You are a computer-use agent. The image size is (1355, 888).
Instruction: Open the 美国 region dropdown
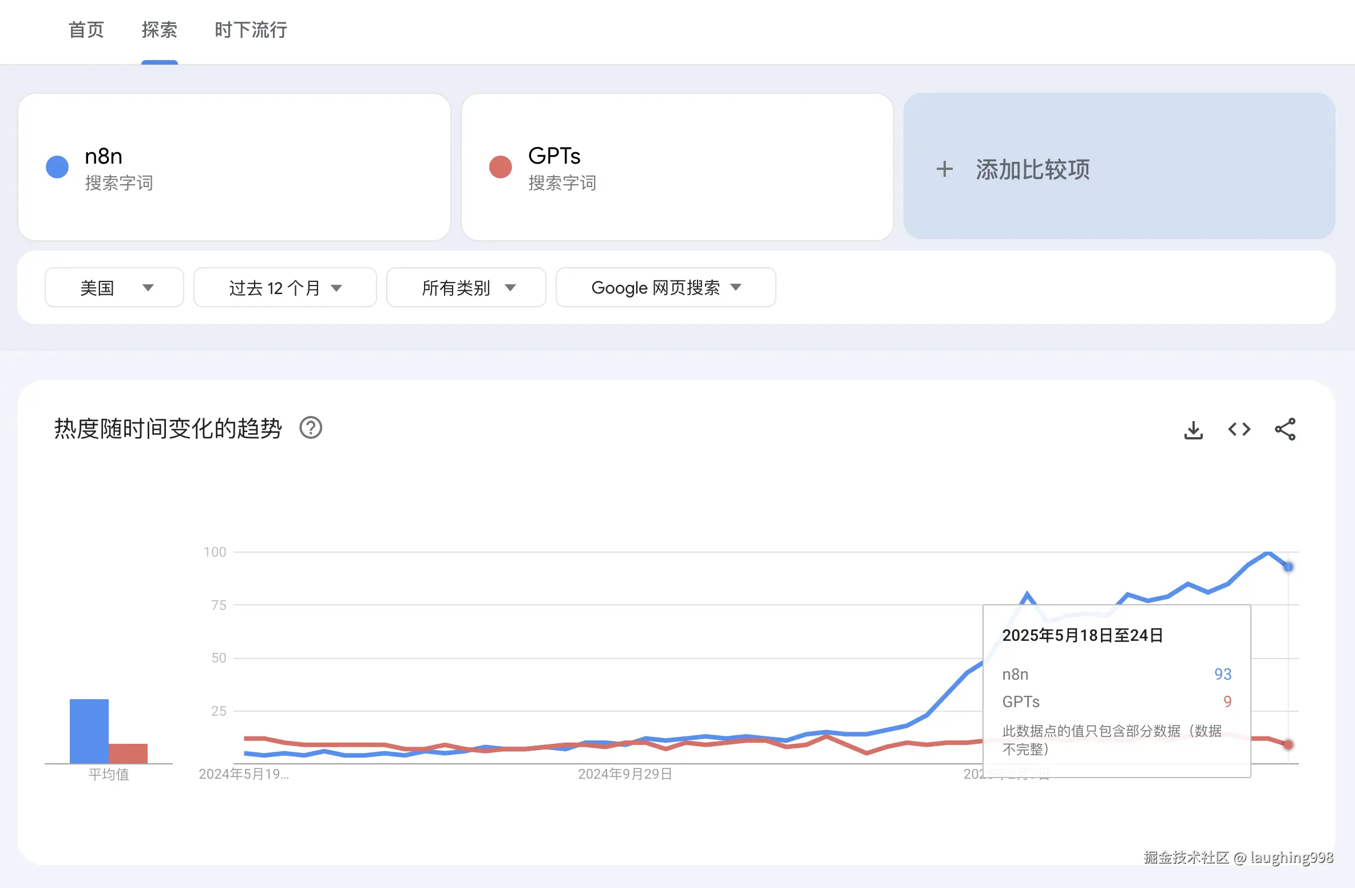pyautogui.click(x=114, y=287)
